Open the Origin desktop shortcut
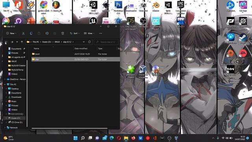 point(231,54)
